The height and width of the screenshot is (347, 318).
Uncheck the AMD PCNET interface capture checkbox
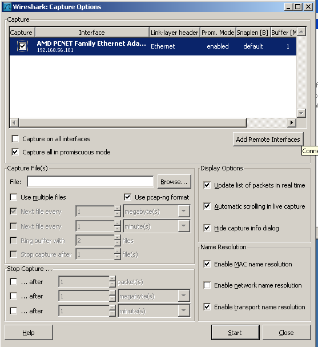[22, 46]
